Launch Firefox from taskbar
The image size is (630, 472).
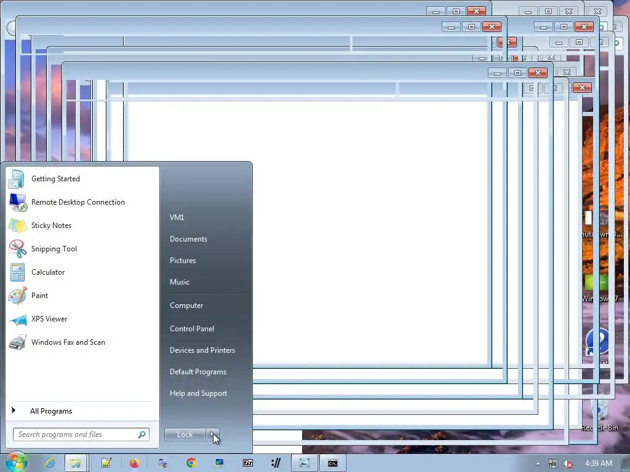pyautogui.click(x=135, y=463)
